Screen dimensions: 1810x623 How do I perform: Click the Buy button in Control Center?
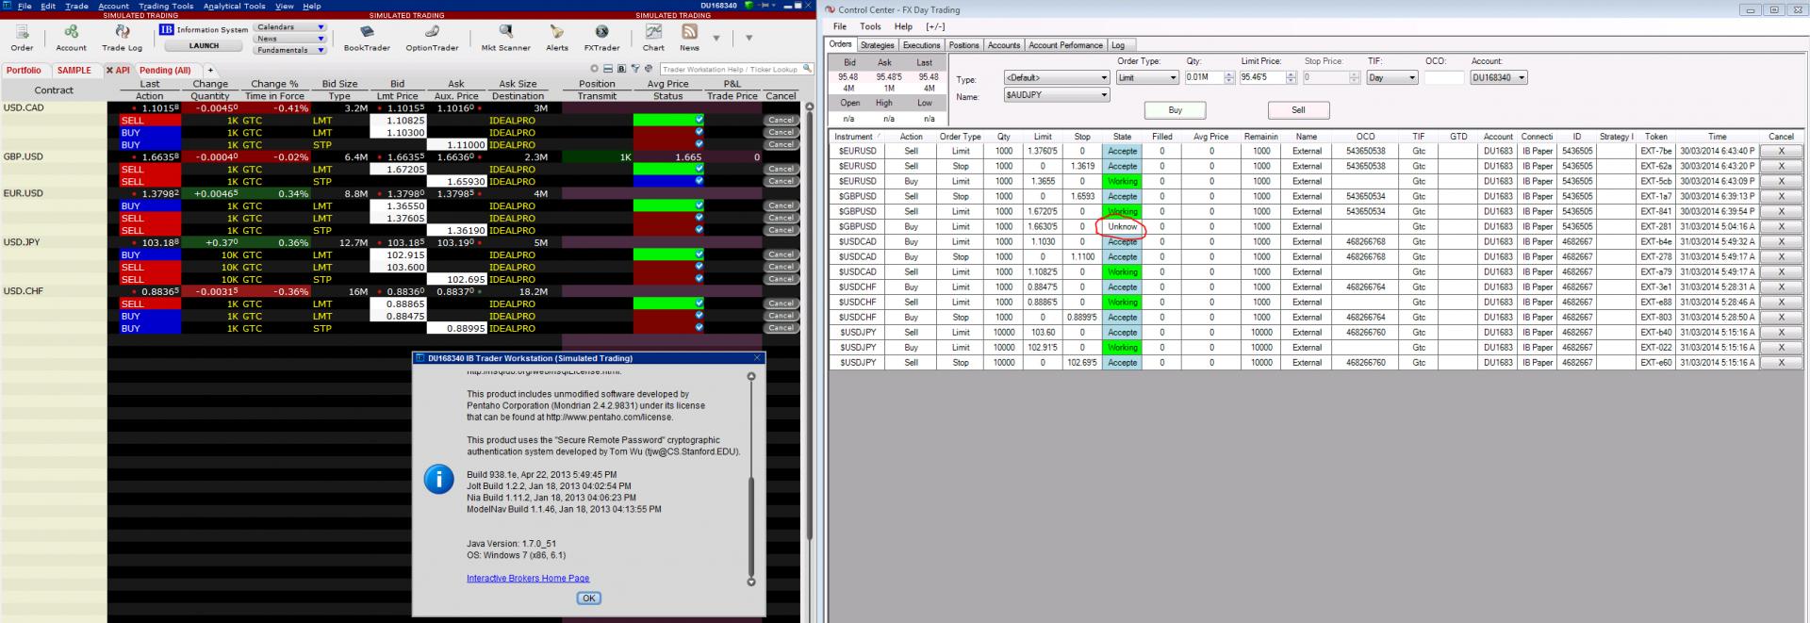(x=1175, y=110)
